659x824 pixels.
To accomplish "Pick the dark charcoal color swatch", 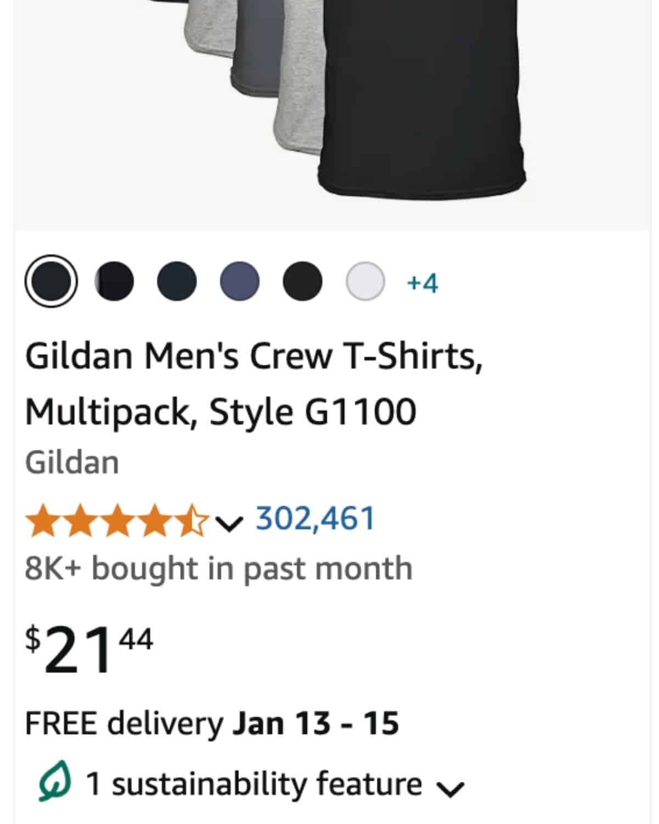I will coord(178,281).
